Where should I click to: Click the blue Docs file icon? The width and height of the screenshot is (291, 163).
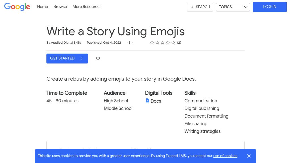pos(147,101)
